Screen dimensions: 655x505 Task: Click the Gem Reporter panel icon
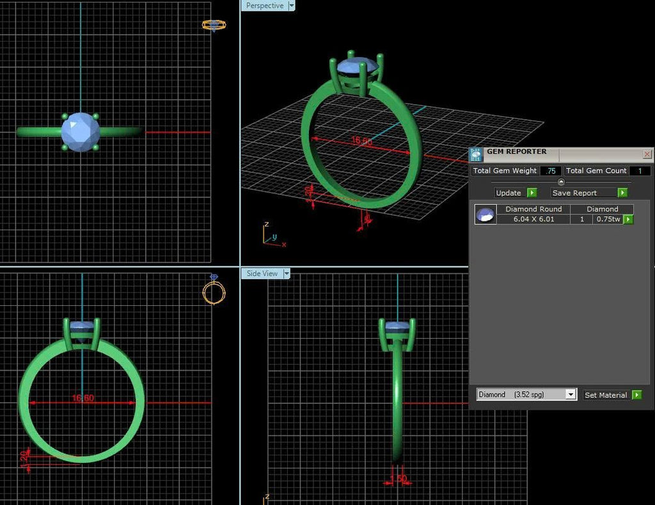pos(476,155)
